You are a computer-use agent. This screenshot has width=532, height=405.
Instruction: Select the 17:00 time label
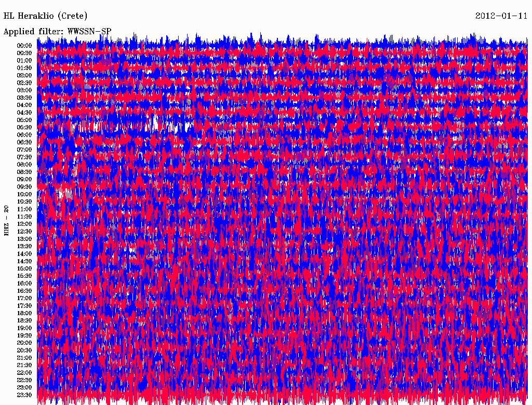24,299
